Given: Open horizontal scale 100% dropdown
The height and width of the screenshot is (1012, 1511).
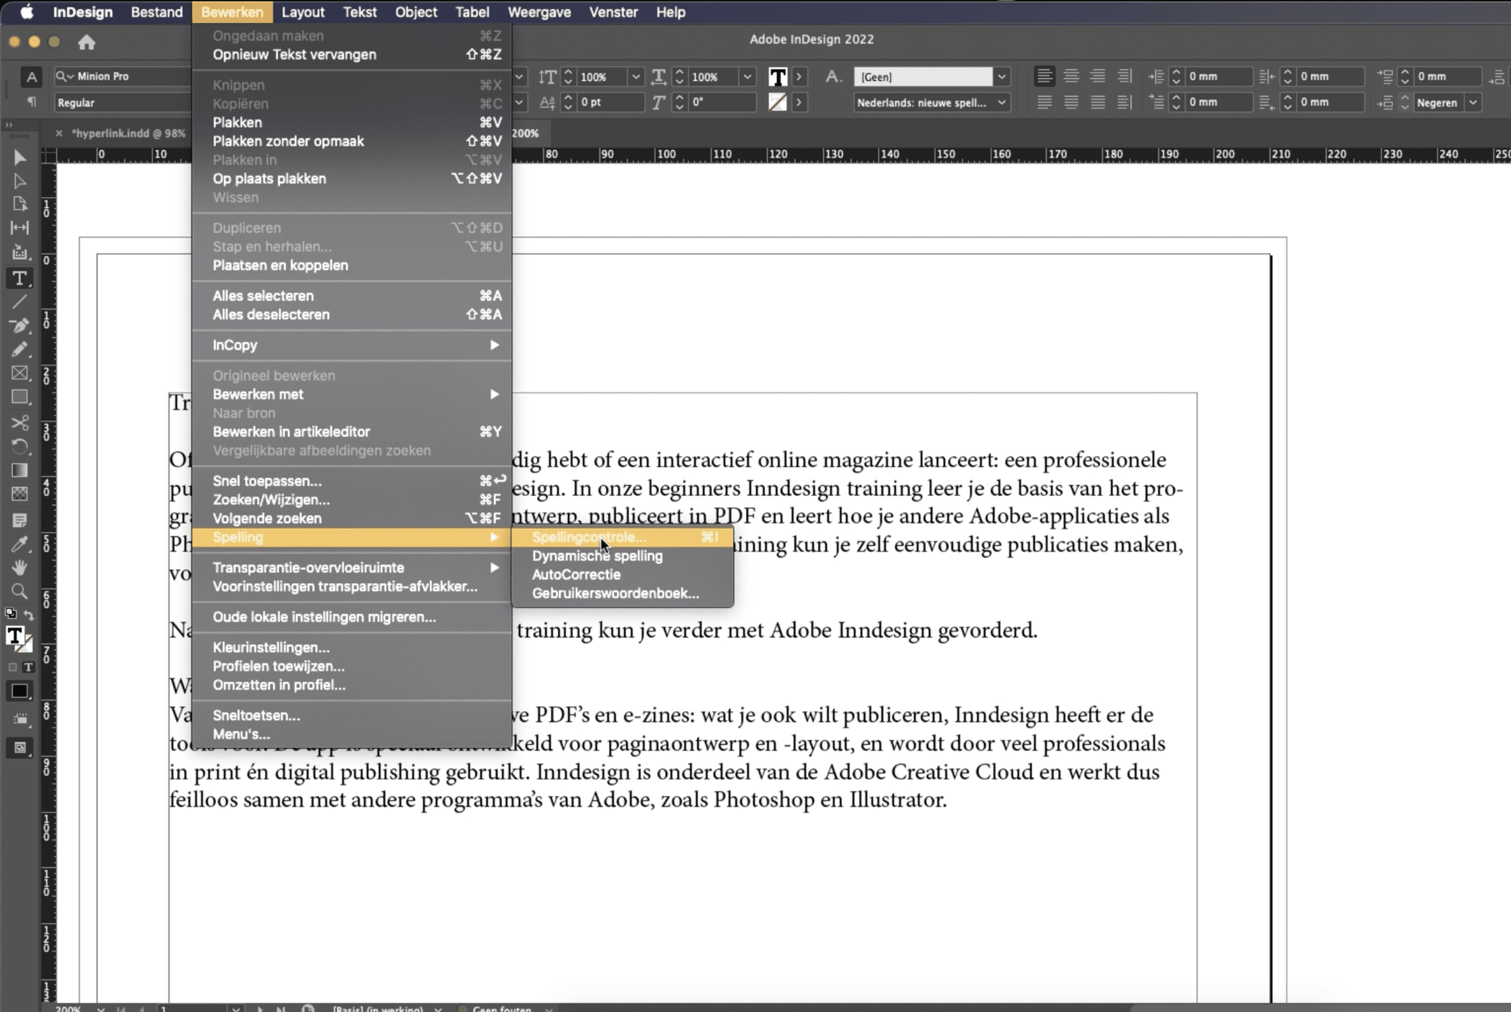Looking at the screenshot, I should [747, 77].
